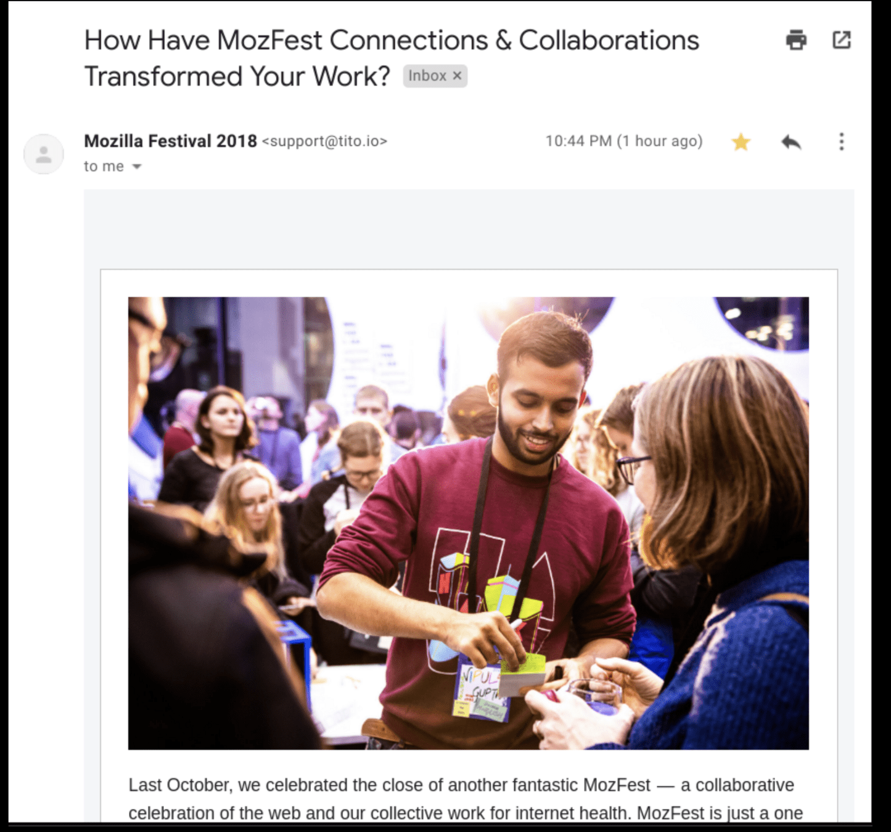This screenshot has width=891, height=832.
Task: Expand recipient details arrow beside 'to me'
Action: [137, 167]
